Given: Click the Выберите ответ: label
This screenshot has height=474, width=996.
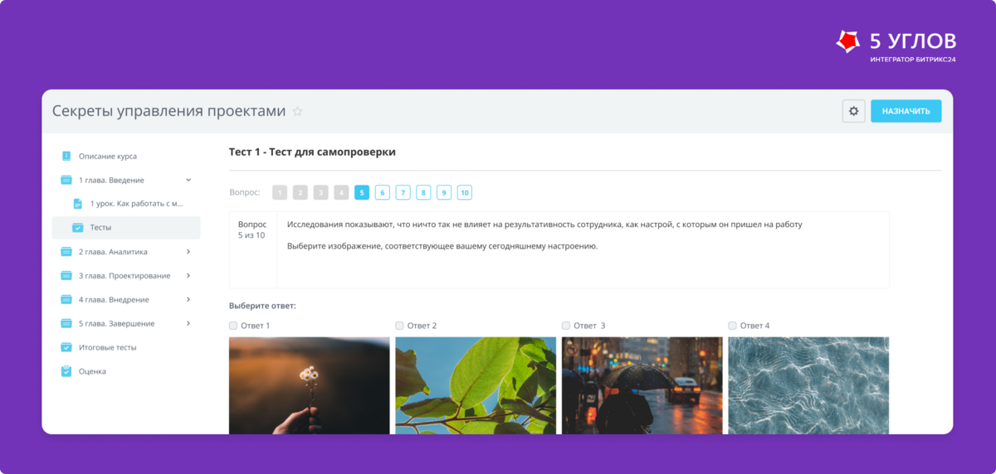Looking at the screenshot, I should (x=262, y=307).
